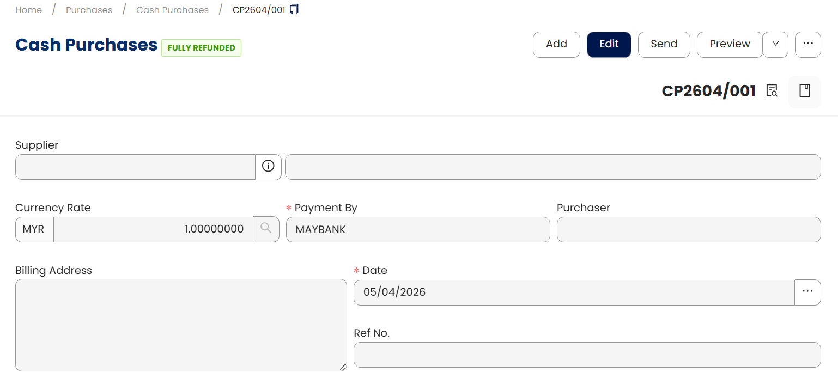Open date options ellipsis button
The height and width of the screenshot is (372, 838).
(807, 292)
